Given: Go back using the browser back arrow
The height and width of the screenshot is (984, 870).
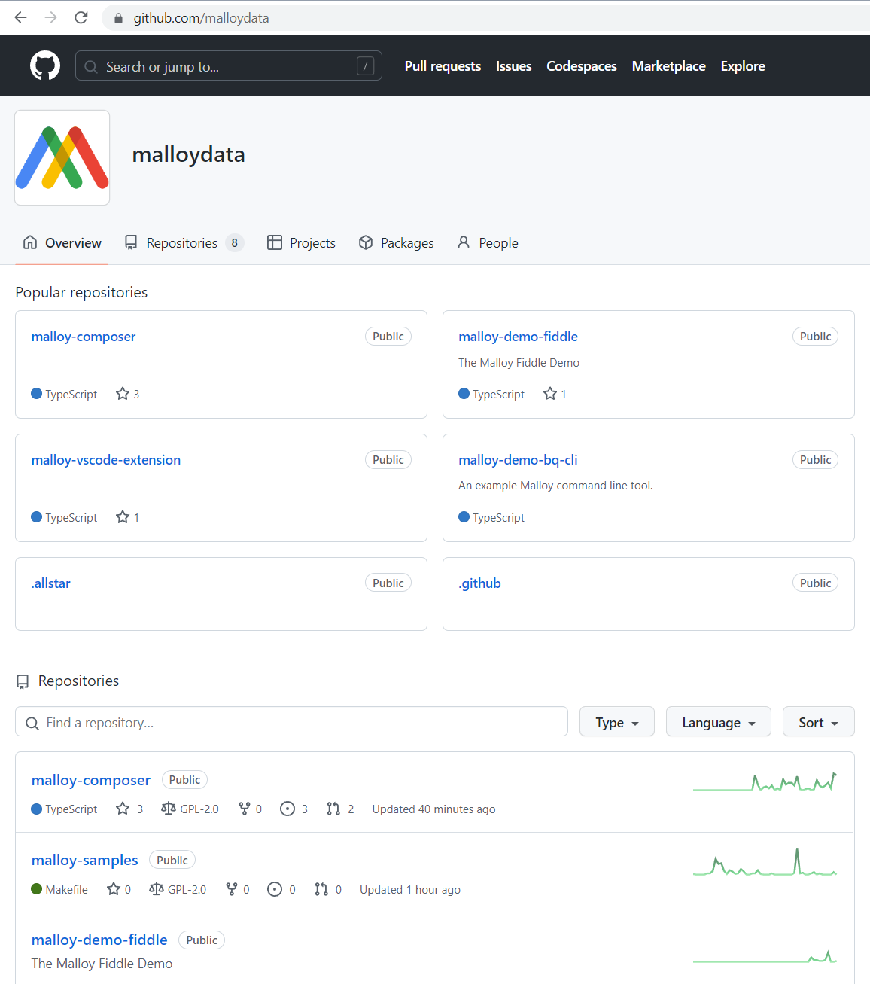Looking at the screenshot, I should tap(21, 17).
